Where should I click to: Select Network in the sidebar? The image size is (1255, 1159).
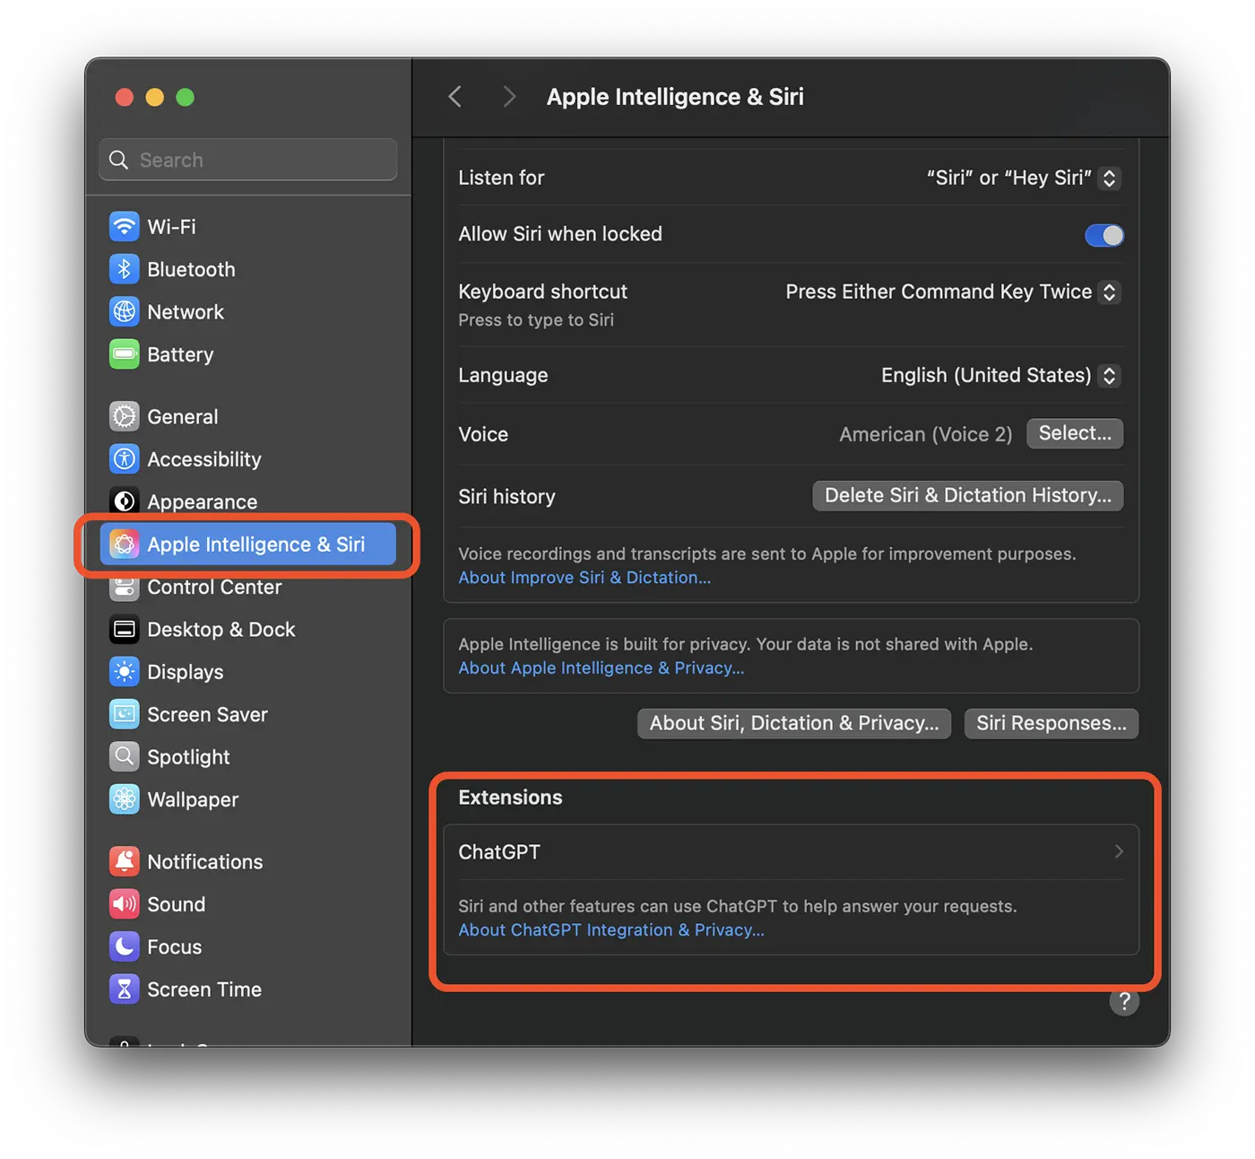coord(248,311)
